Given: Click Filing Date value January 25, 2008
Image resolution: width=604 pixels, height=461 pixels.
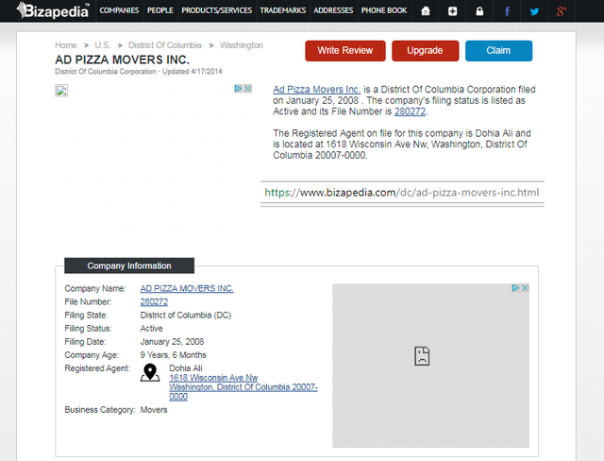Looking at the screenshot, I should 172,342.
